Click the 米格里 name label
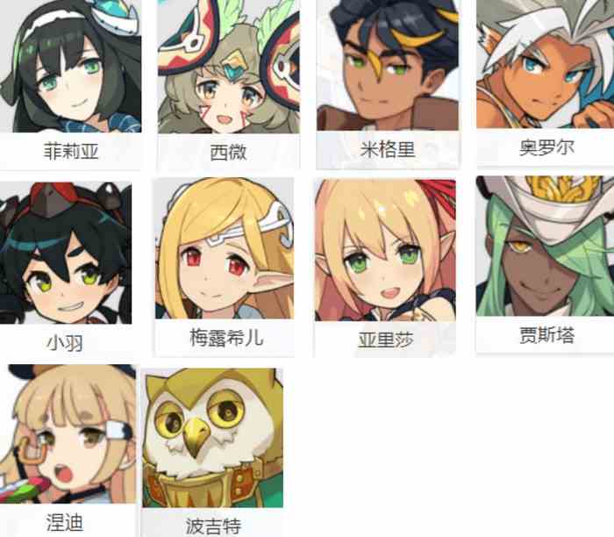This screenshot has height=537, width=614. point(388,149)
